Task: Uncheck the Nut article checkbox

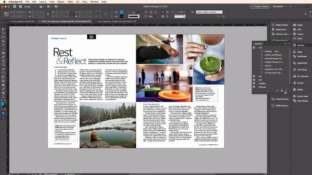Action: (254, 80)
